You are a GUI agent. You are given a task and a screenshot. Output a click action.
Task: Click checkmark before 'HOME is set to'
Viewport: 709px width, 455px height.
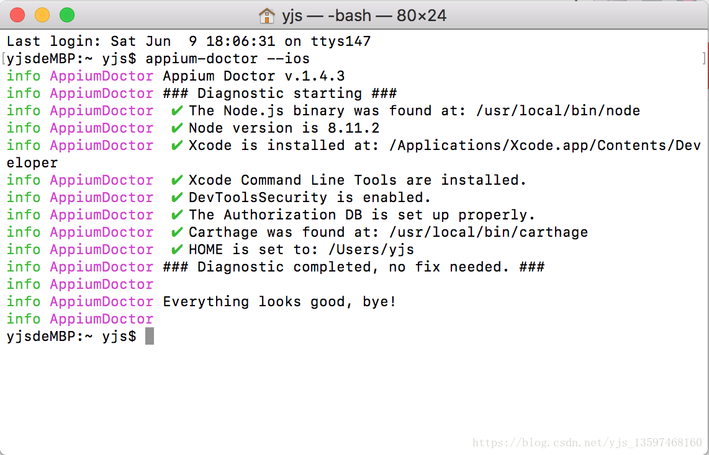(x=177, y=250)
